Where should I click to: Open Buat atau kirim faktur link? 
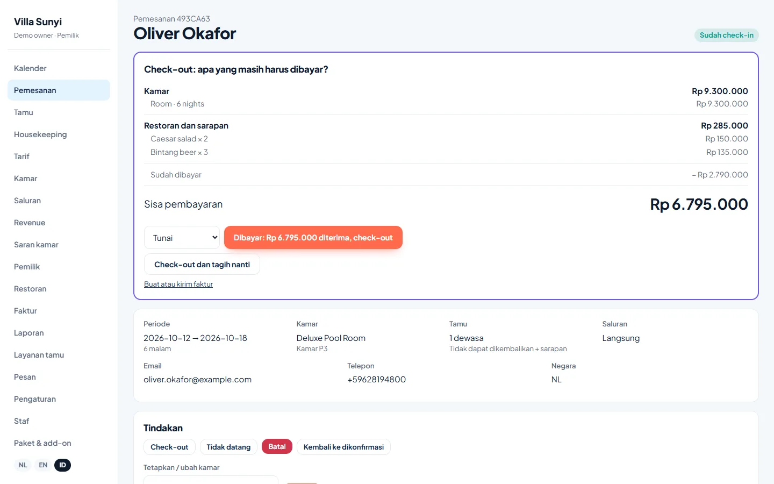178,284
